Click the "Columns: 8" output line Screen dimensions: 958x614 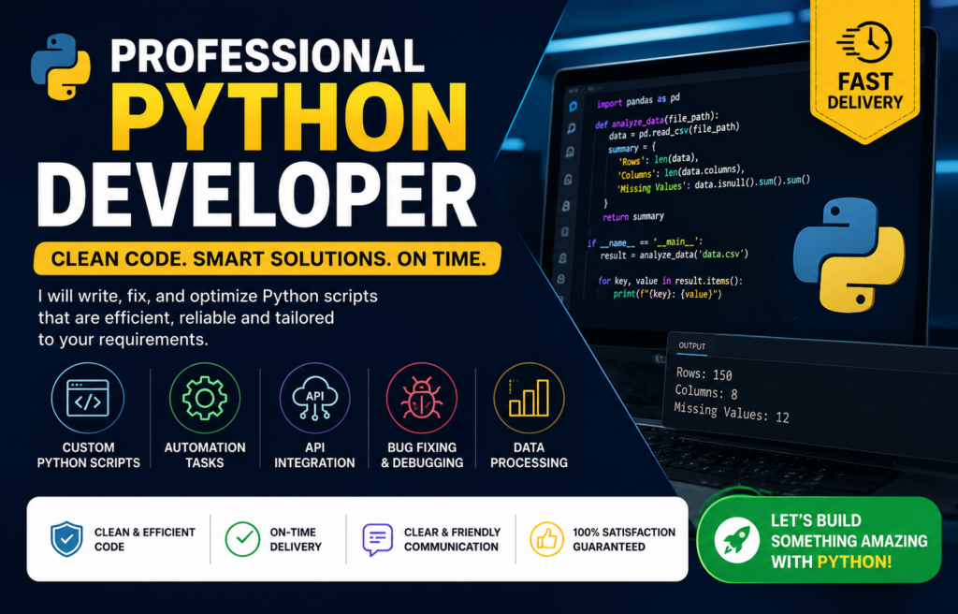(705, 392)
